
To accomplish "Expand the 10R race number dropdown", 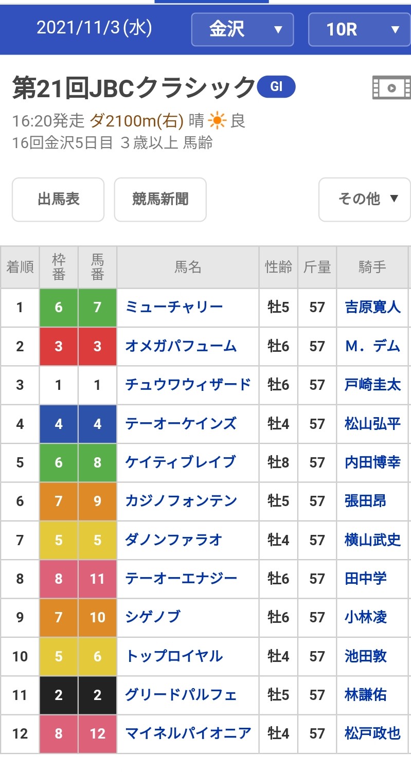I will [359, 29].
